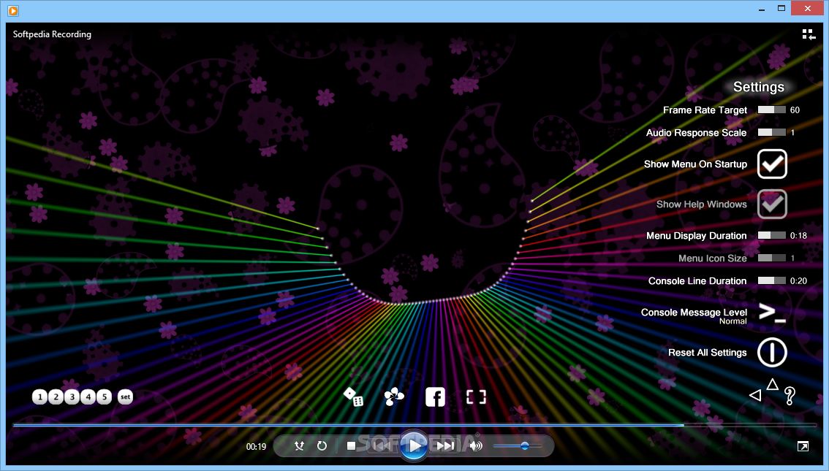Open the Facebook share icon
829x471 pixels.
pos(435,397)
